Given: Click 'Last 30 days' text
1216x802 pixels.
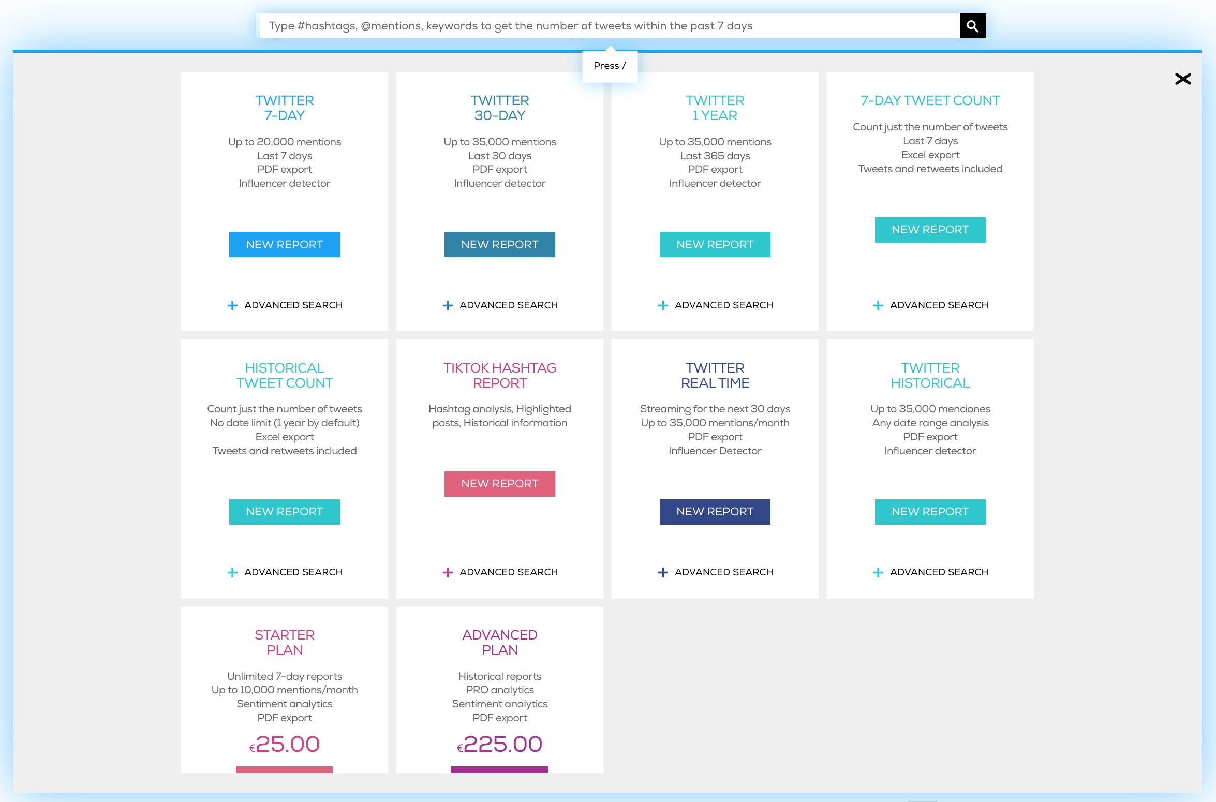Looking at the screenshot, I should (x=500, y=156).
